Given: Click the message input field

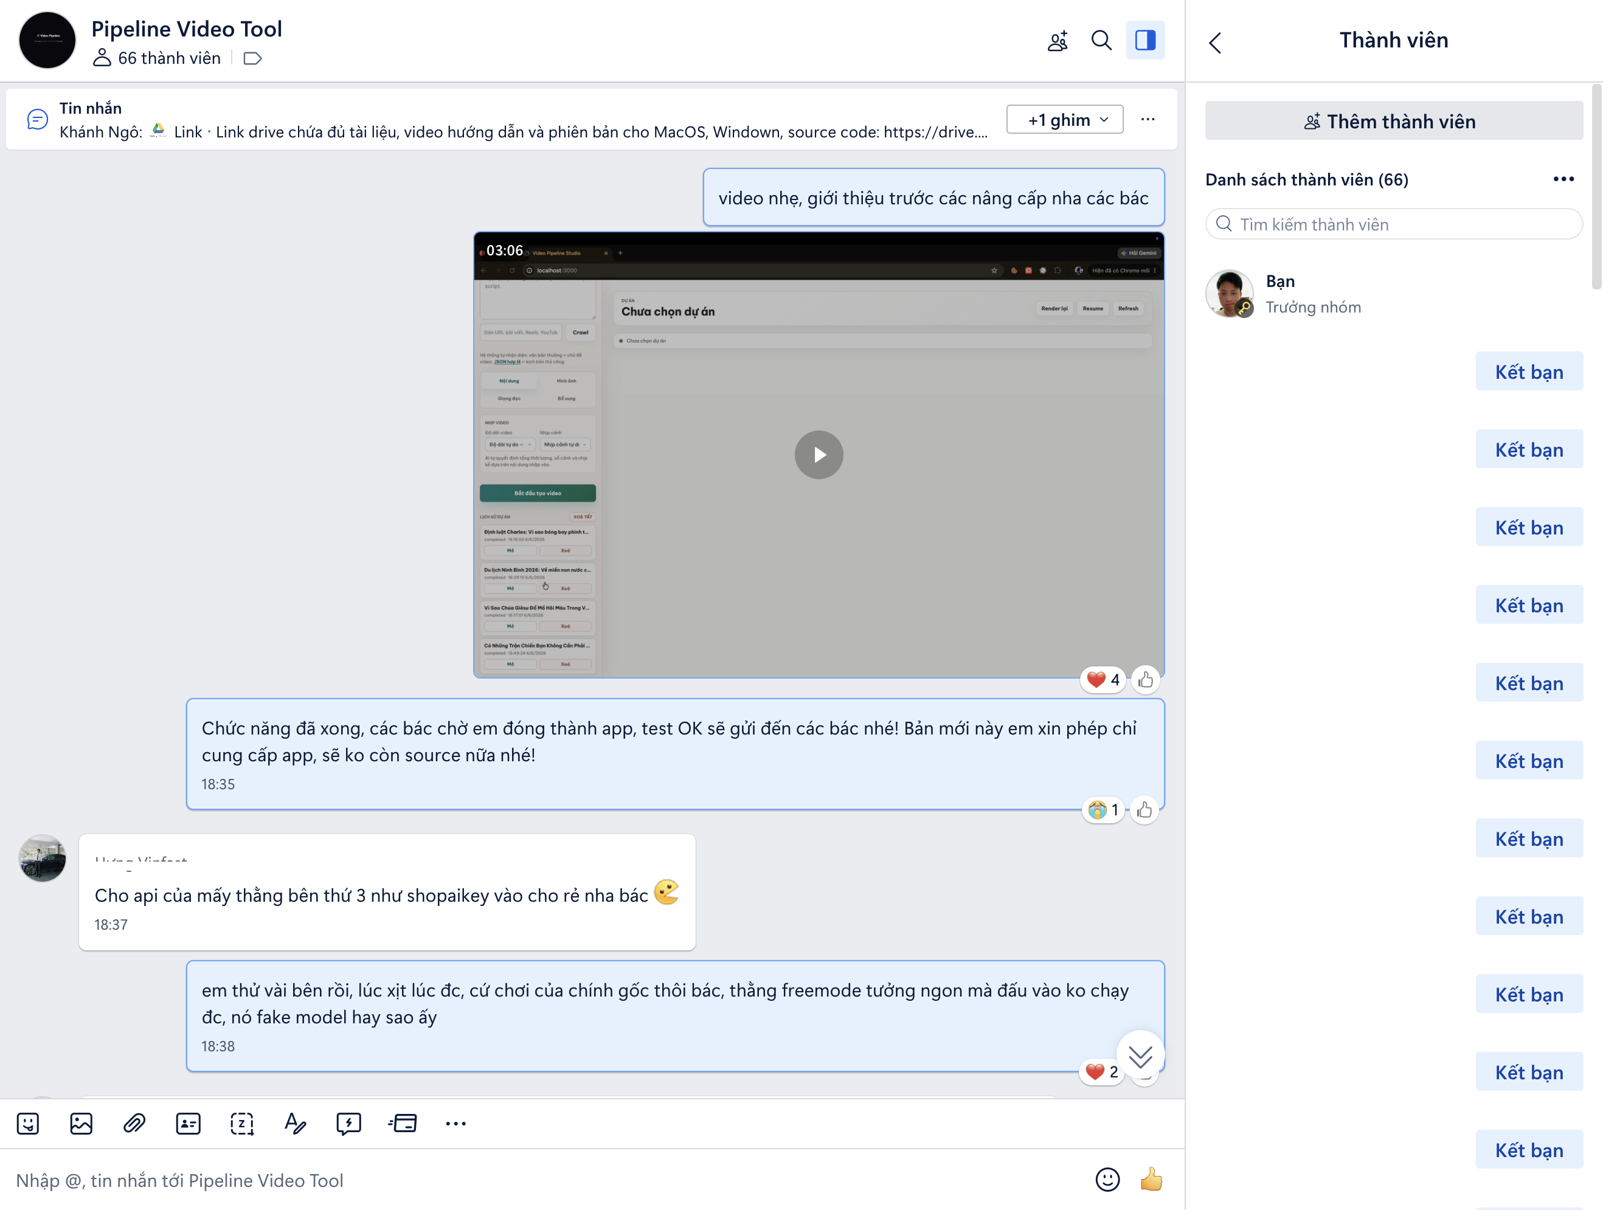Looking at the screenshot, I should (544, 1181).
